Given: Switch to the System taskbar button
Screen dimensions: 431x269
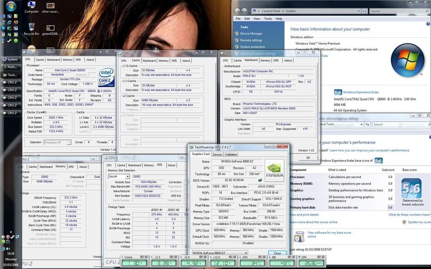Looking at the screenshot, I should [x=11, y=59].
